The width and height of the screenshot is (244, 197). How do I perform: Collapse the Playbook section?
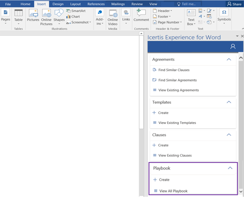pos(230,168)
